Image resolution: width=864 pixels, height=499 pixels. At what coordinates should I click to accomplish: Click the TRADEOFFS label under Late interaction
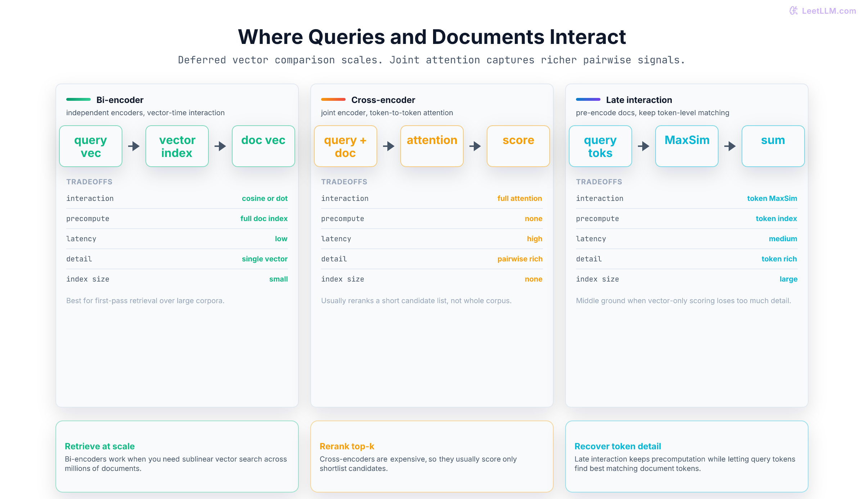point(599,182)
